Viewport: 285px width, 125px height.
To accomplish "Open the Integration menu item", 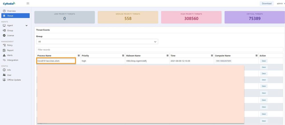I will click(x=13, y=60).
